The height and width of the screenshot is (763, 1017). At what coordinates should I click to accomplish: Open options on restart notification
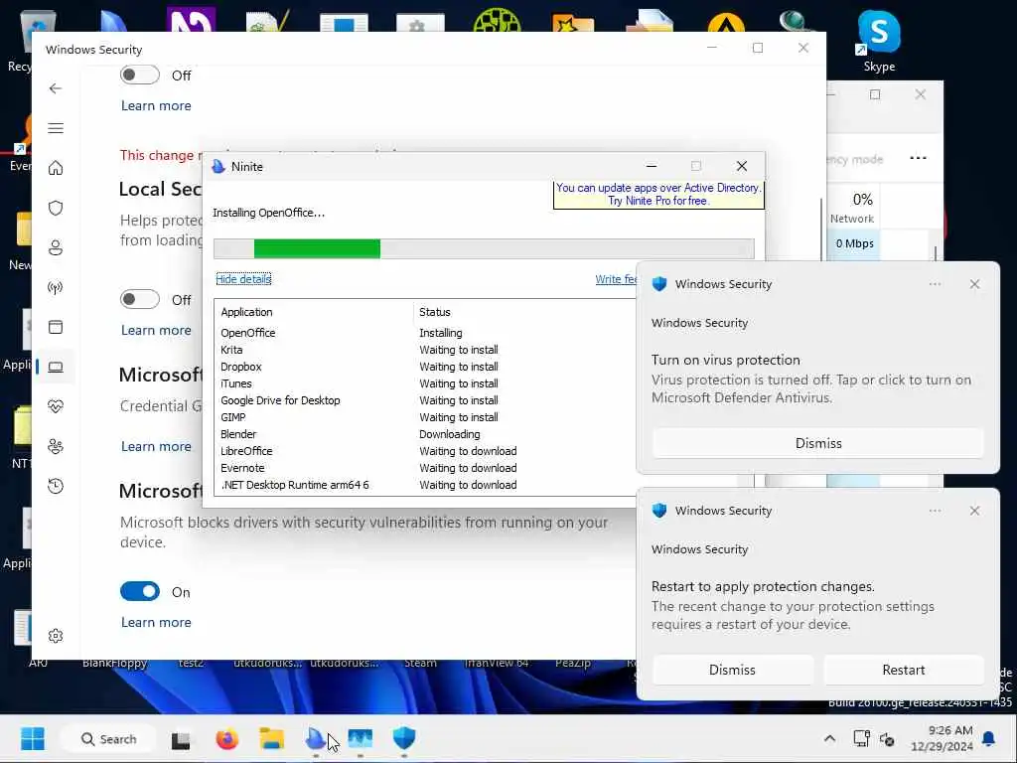[x=935, y=511]
